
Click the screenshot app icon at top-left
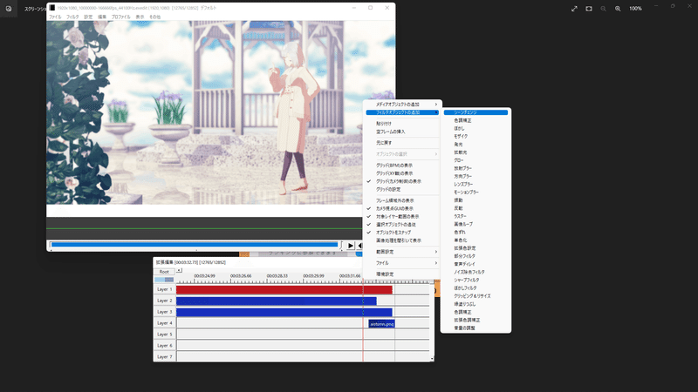tap(9, 9)
